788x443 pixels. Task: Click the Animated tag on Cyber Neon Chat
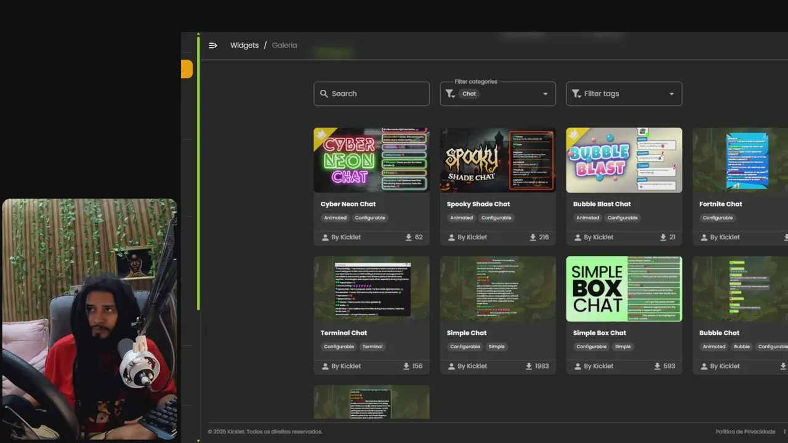coord(335,218)
